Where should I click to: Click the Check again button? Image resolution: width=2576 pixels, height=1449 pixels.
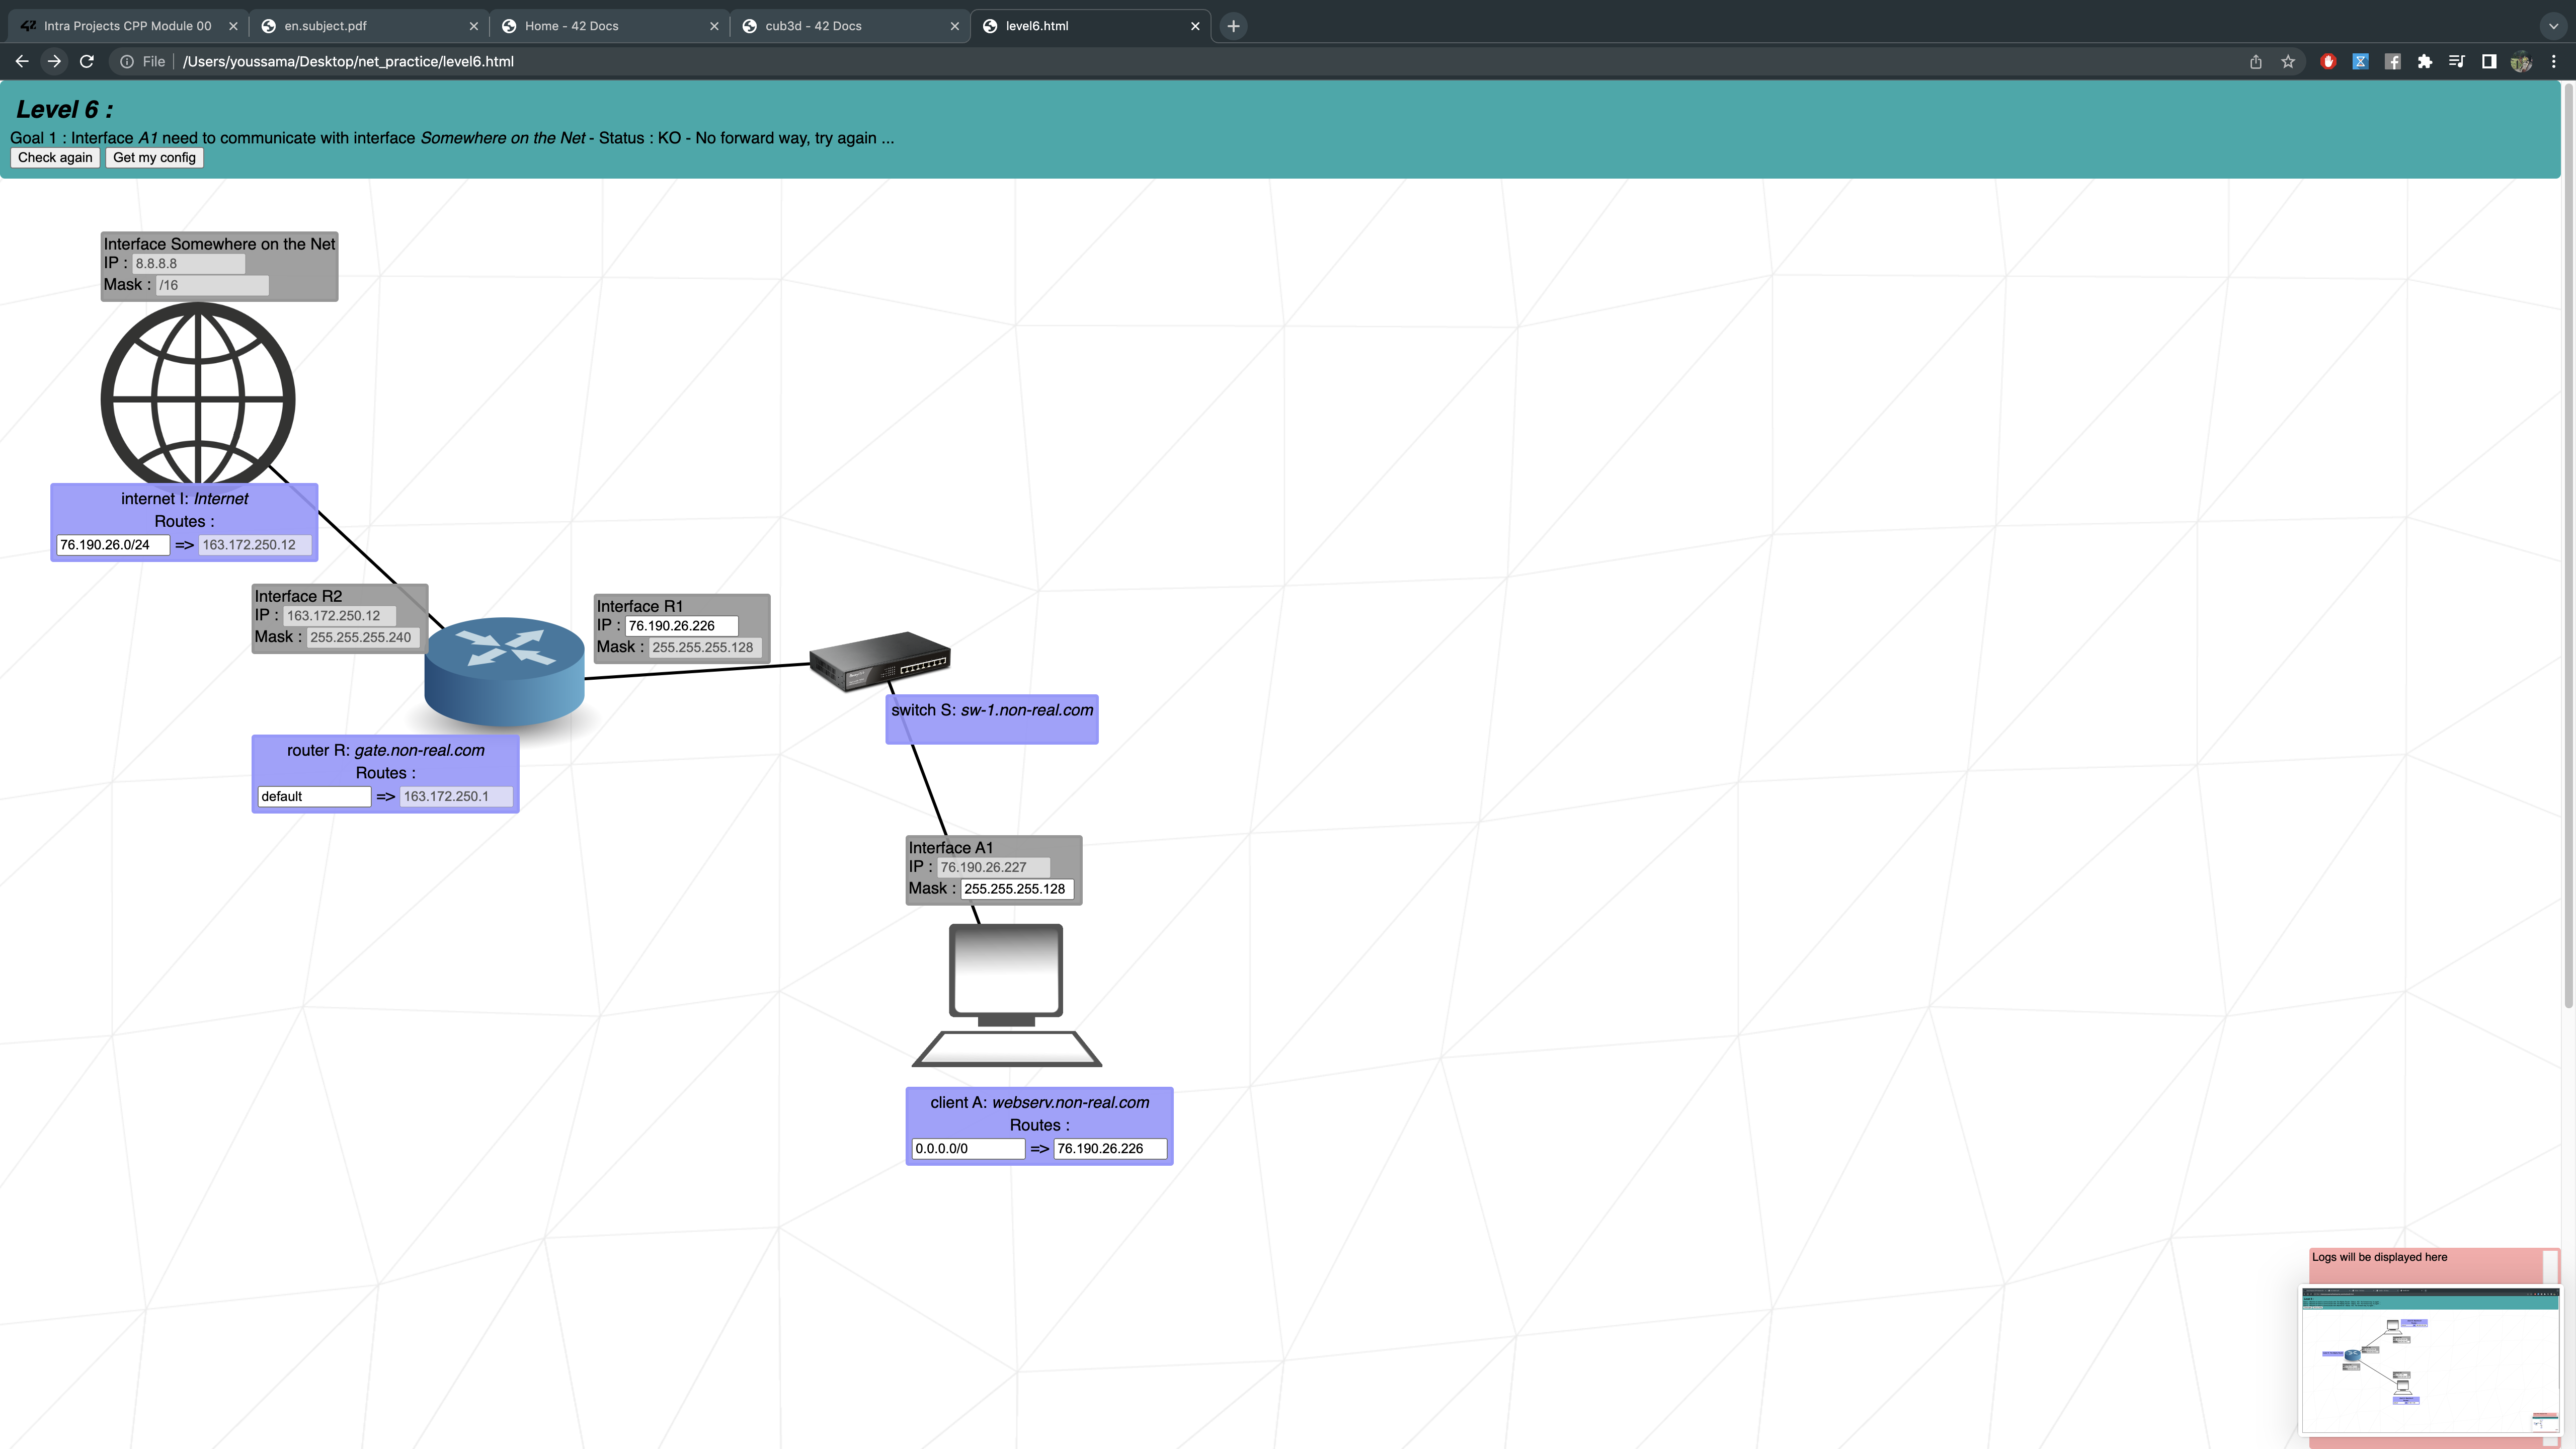pos(55,157)
